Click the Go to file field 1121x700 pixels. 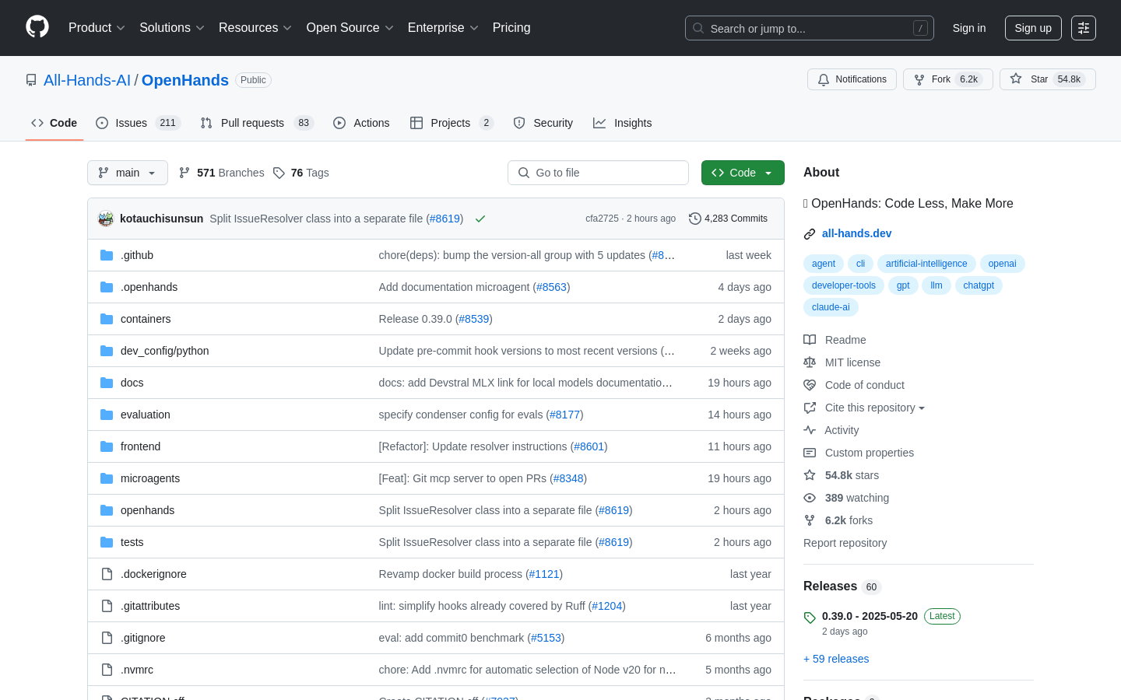598,173
